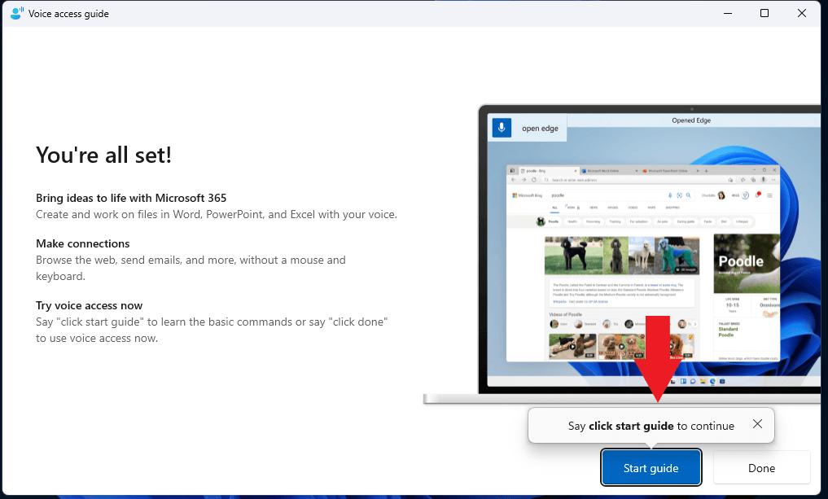The width and height of the screenshot is (828, 499).
Task: Click the laptop illustration showing Edge
Action: pos(622,254)
